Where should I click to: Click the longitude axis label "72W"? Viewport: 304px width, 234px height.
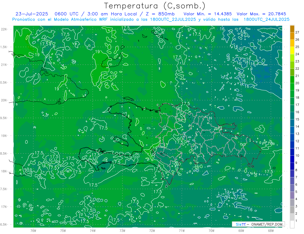point(152,230)
